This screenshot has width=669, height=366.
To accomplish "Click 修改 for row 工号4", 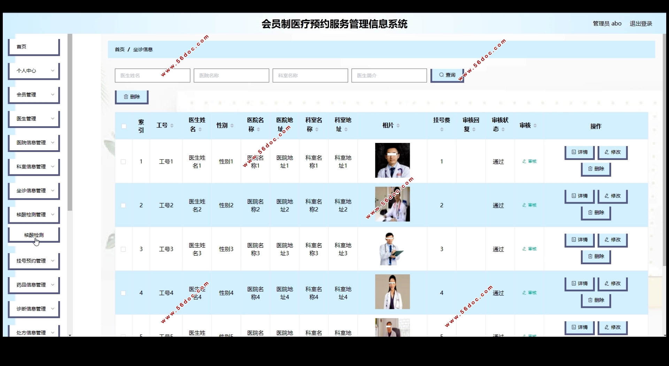I will pos(613,284).
